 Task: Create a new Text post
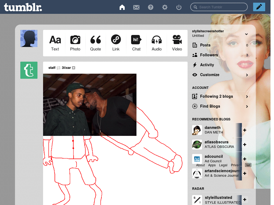55,43
